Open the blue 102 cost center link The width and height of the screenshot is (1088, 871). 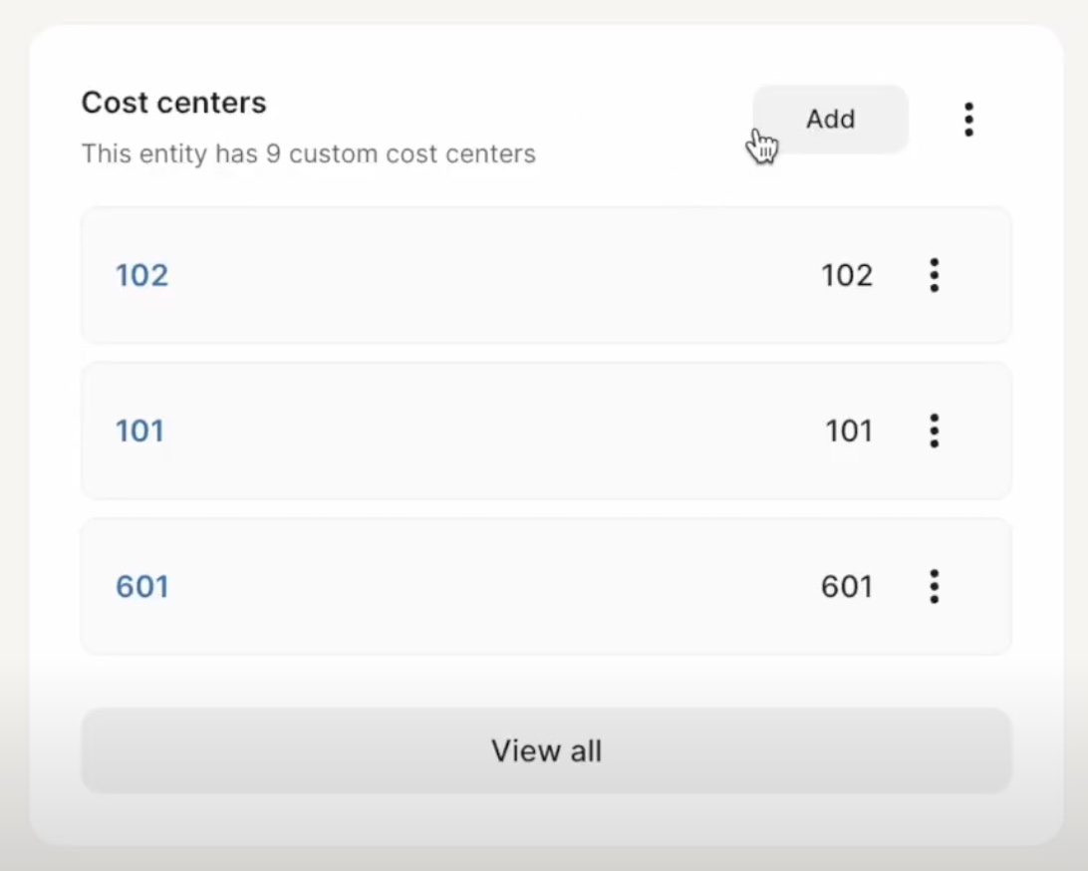(x=141, y=275)
